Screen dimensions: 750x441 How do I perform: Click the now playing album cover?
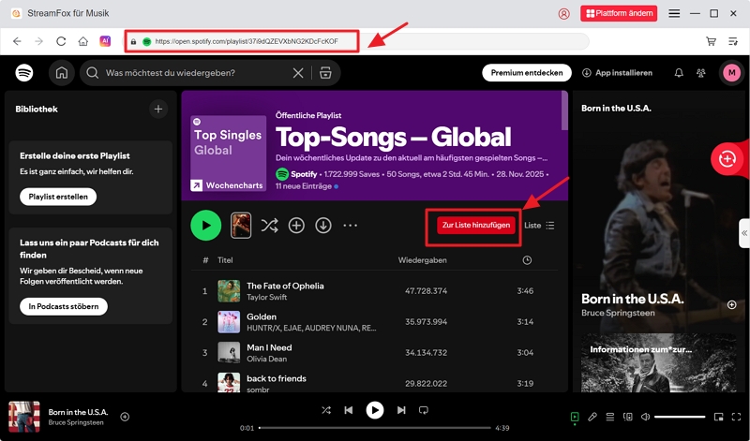(24, 417)
